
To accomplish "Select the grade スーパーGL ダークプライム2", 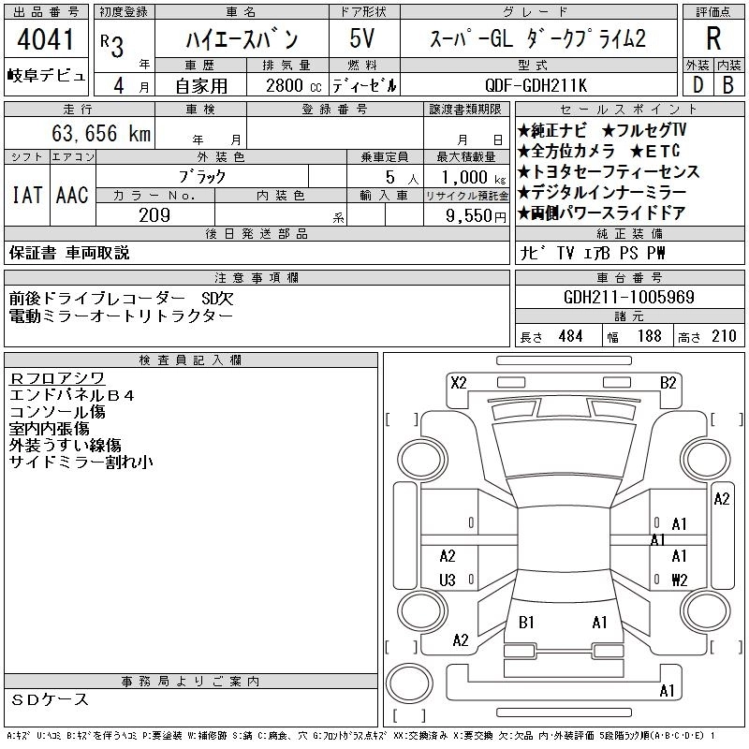I will [x=537, y=38].
